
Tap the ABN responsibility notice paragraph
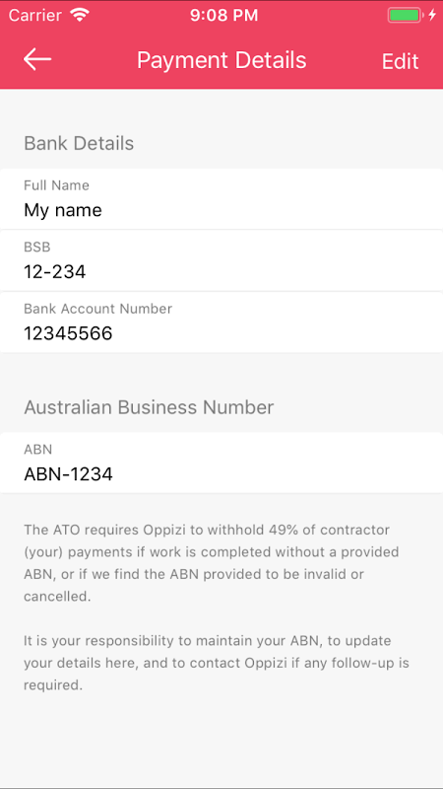[x=217, y=663]
